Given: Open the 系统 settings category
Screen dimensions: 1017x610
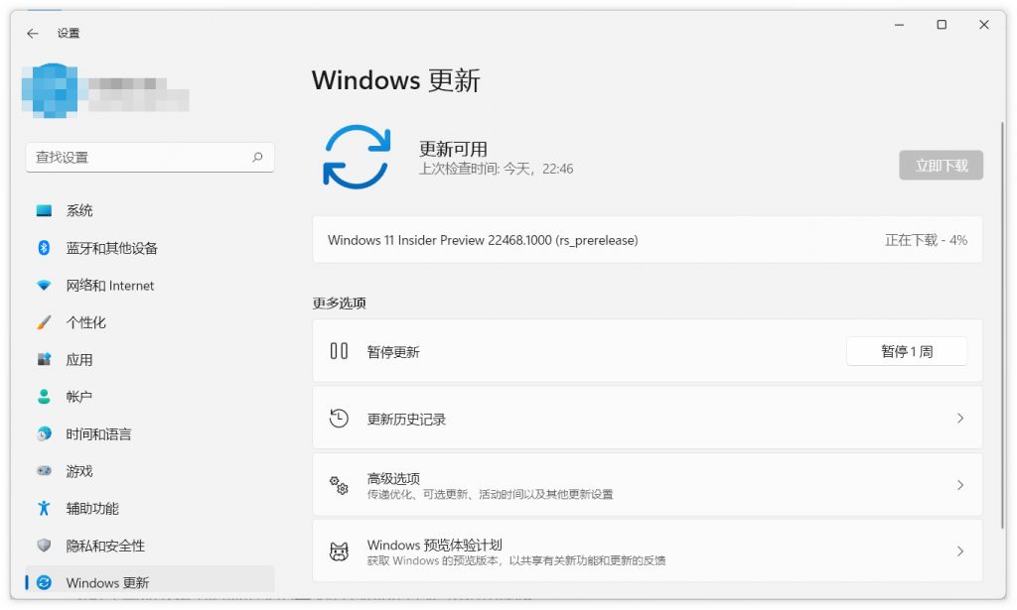Looking at the screenshot, I should [x=150, y=210].
